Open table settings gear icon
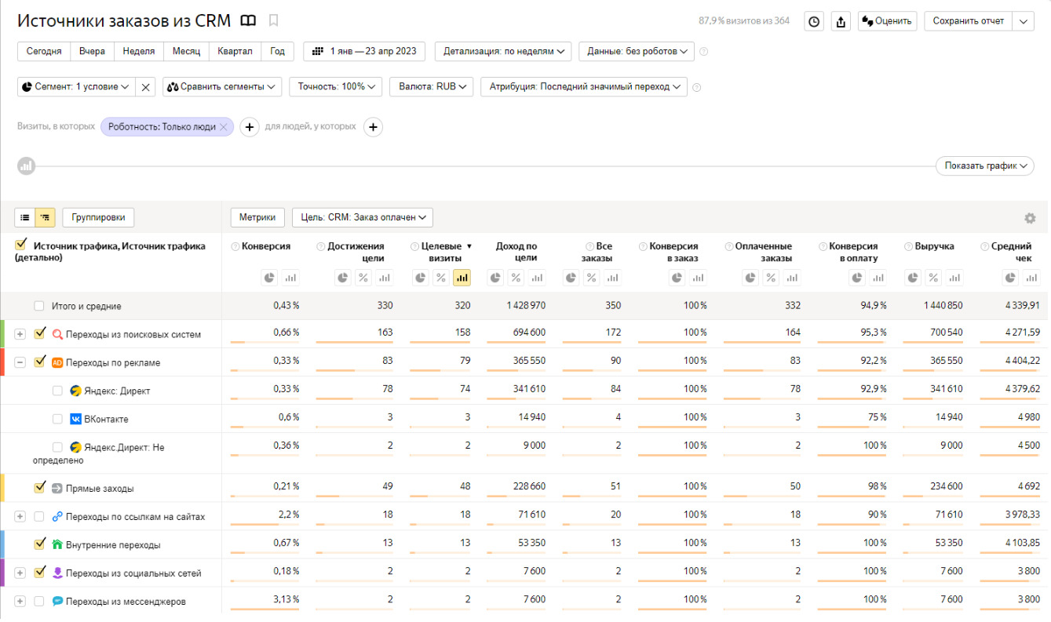This screenshot has width=1051, height=622. pyautogui.click(x=1030, y=218)
